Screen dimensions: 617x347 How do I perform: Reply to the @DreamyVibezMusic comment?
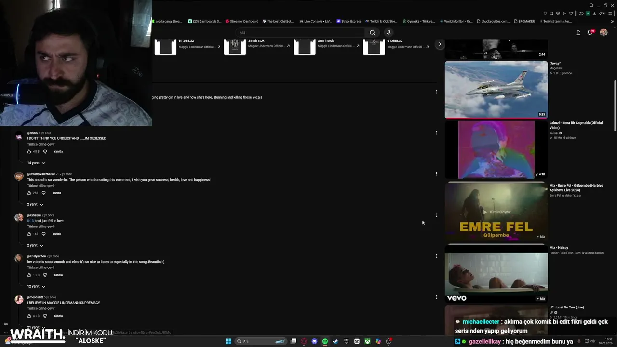pos(57,193)
